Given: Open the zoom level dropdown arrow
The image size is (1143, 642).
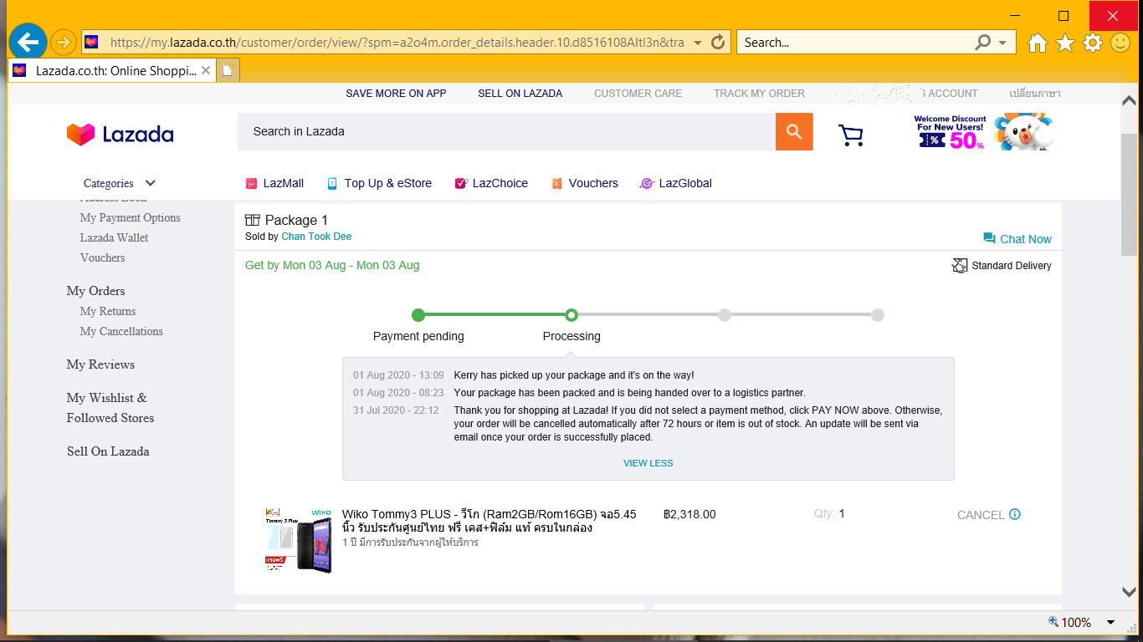Looking at the screenshot, I should [x=1110, y=622].
